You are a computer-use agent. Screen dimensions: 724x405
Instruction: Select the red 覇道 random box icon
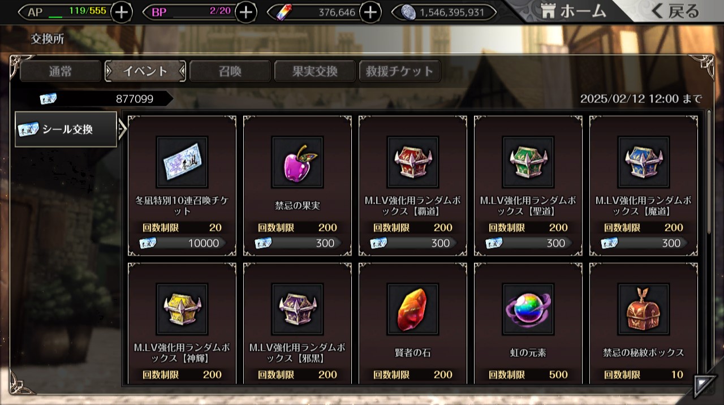pyautogui.click(x=413, y=162)
